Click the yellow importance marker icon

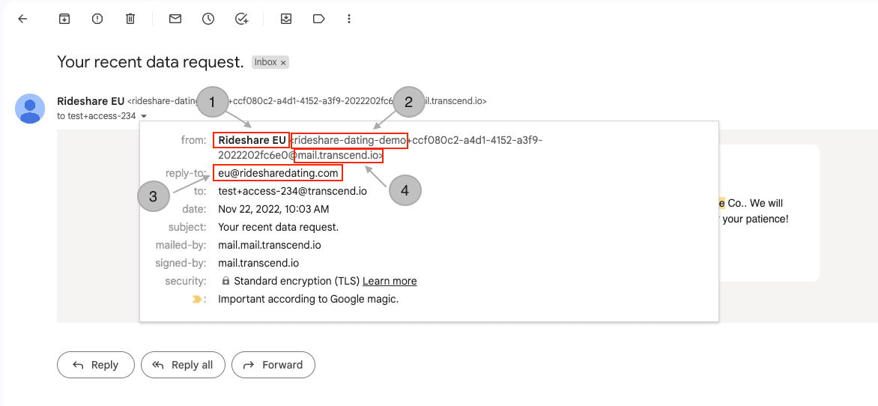196,300
